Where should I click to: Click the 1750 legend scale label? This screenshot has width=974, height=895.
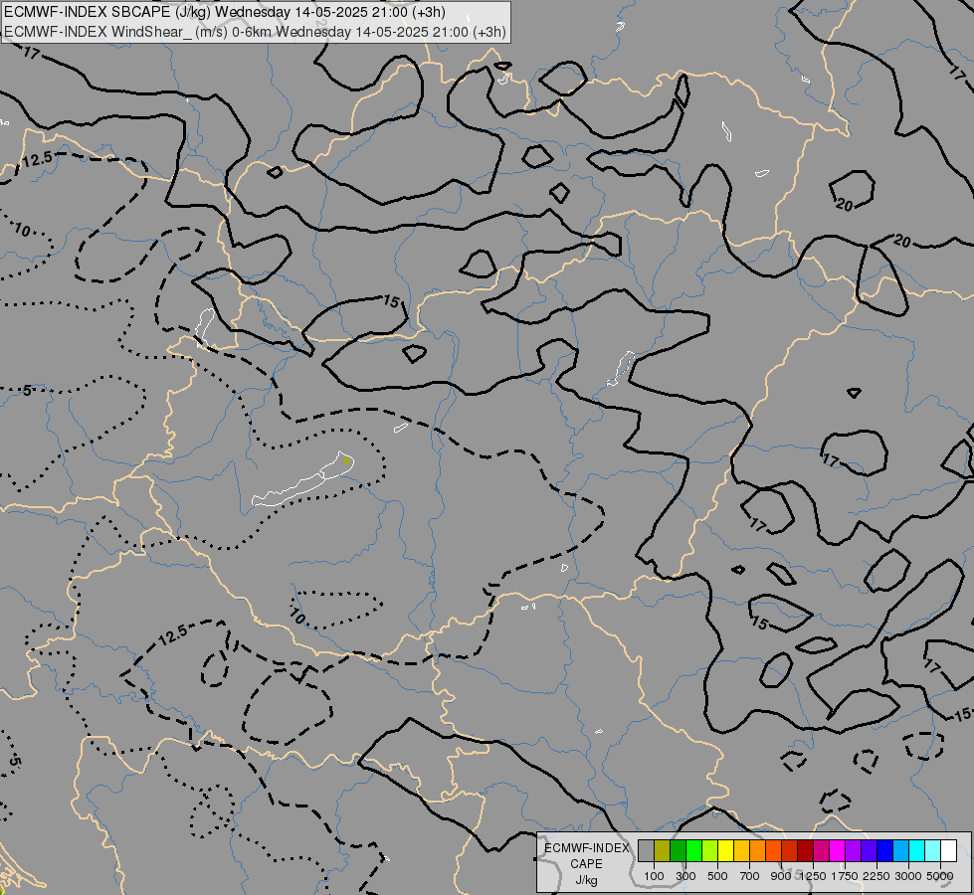coord(845,876)
